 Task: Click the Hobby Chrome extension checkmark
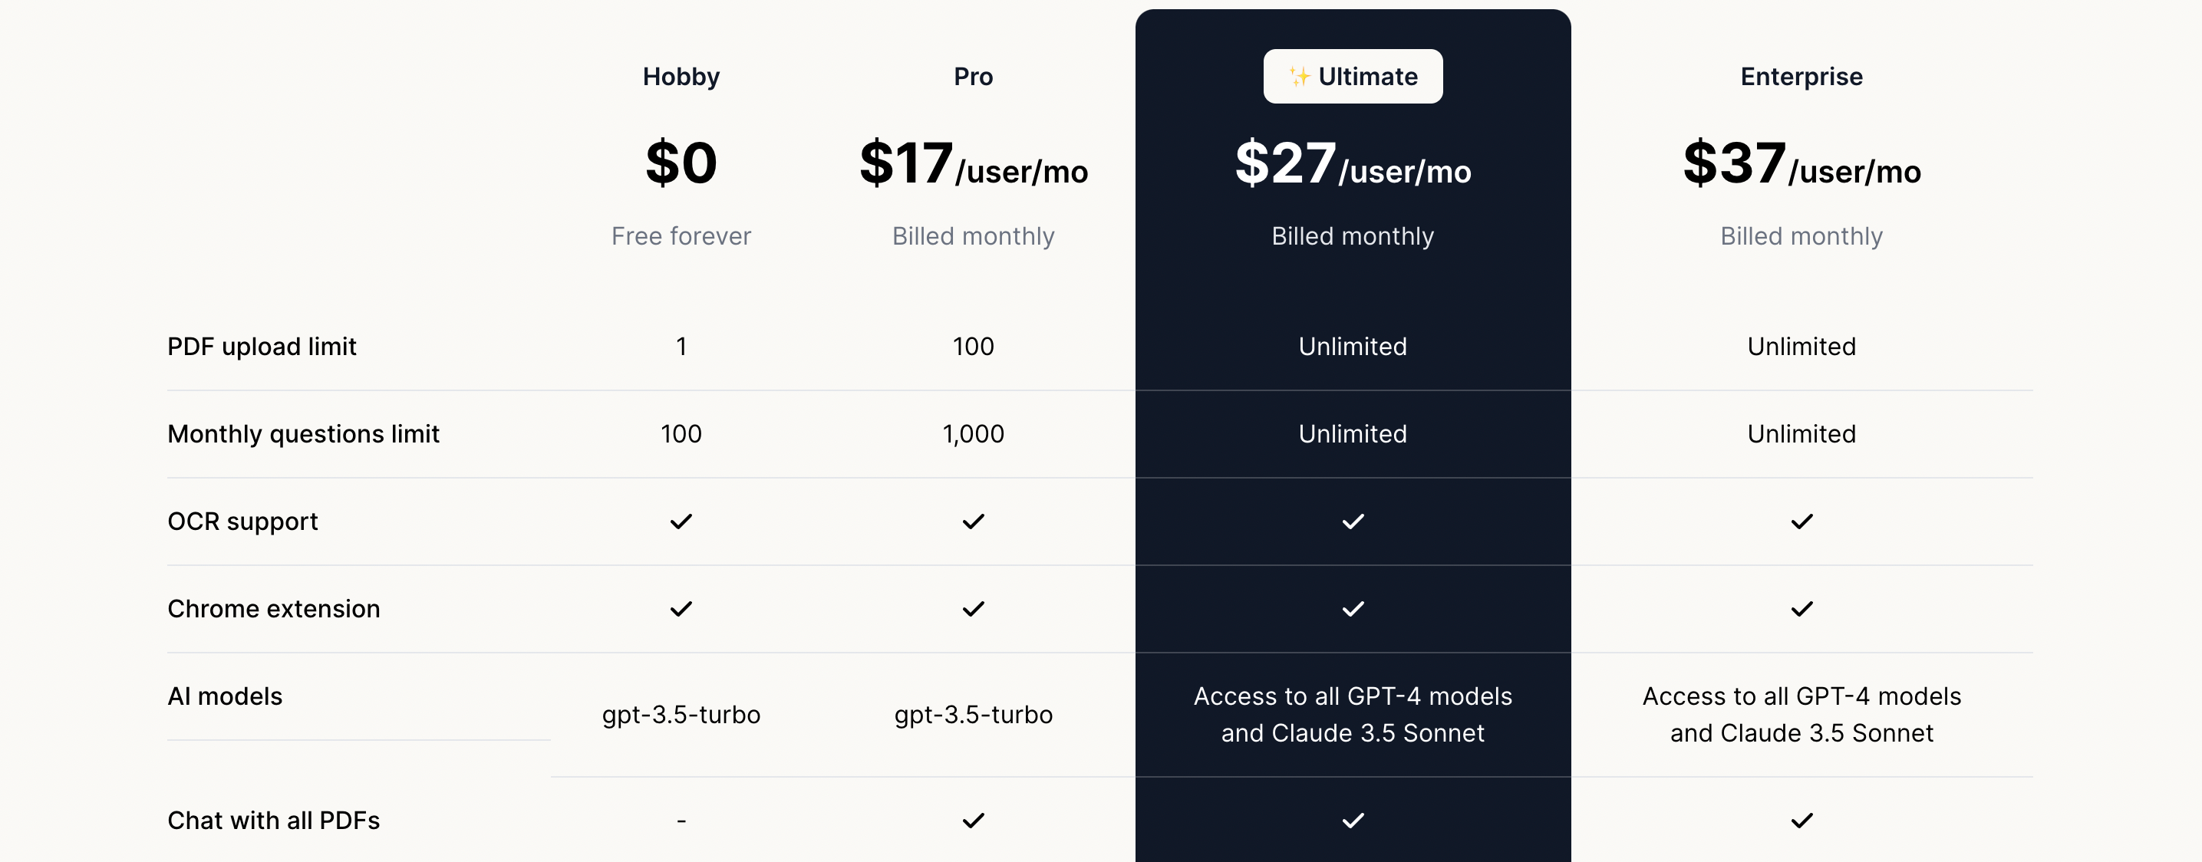[x=681, y=609]
